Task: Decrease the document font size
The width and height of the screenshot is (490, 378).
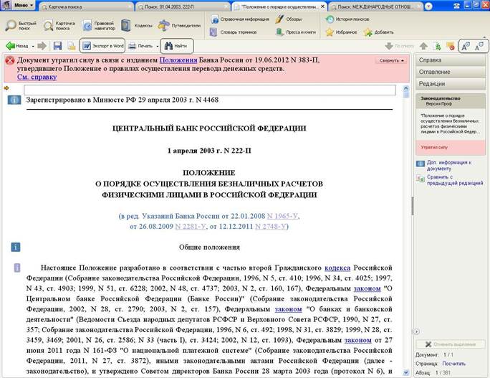Action: tap(481, 46)
